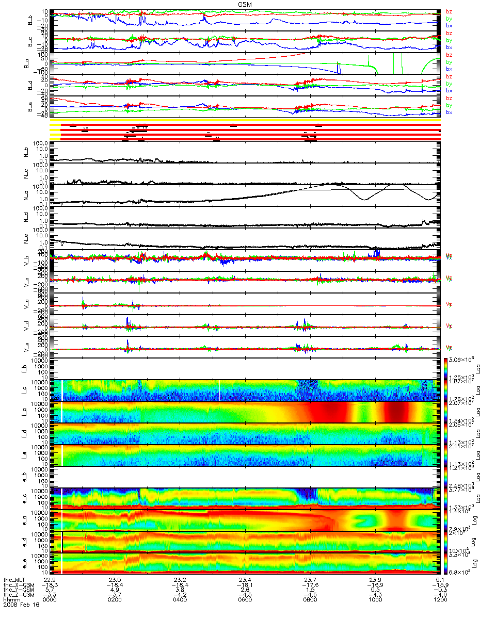Viewport: 480px width, 619px height.
Task: Select the bx legend label of the B_b panel
Action: (x=449, y=25)
